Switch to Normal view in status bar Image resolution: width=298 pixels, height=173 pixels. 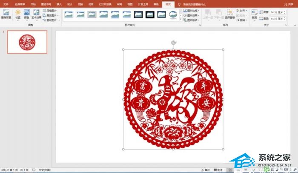point(230,170)
